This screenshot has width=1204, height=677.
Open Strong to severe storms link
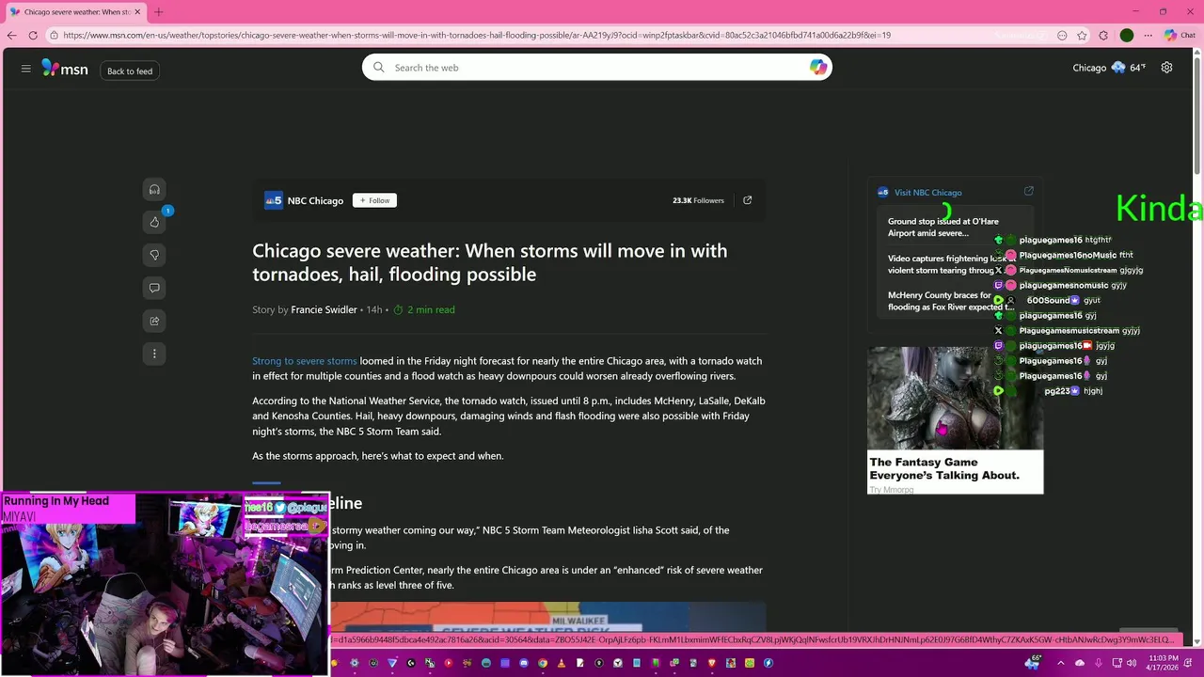pyautogui.click(x=305, y=361)
